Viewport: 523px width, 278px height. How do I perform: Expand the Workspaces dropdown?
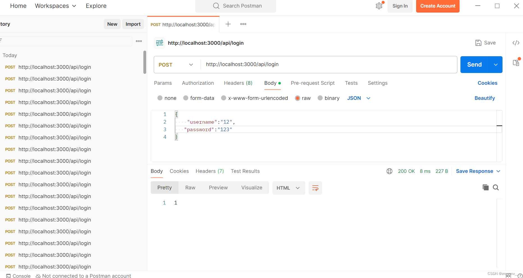click(56, 6)
